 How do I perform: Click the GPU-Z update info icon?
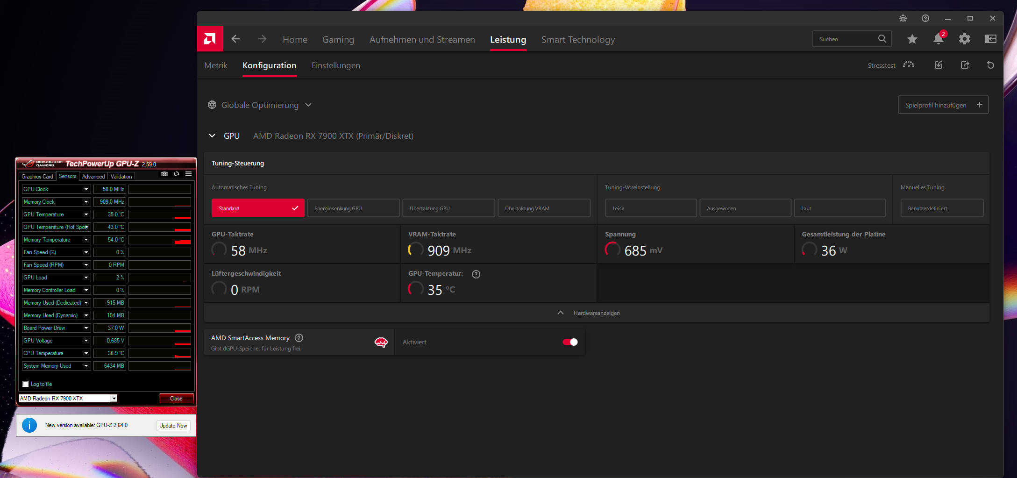(29, 425)
